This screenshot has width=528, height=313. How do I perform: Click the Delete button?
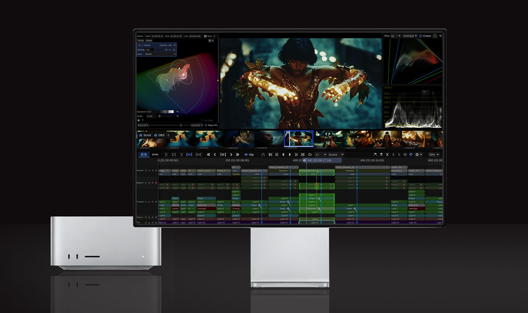pos(149,40)
